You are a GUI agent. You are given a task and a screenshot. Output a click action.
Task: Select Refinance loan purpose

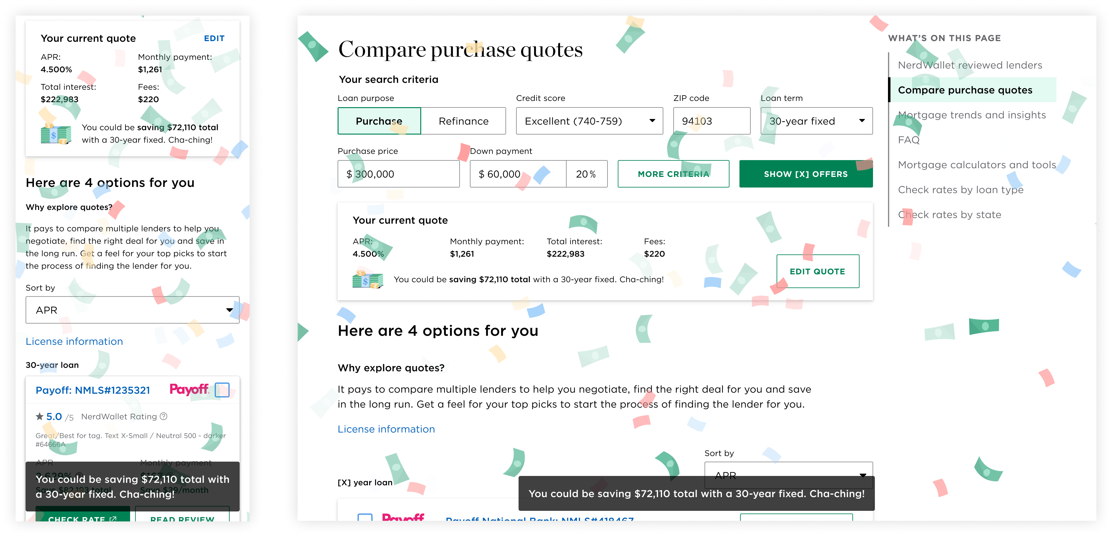coord(463,121)
